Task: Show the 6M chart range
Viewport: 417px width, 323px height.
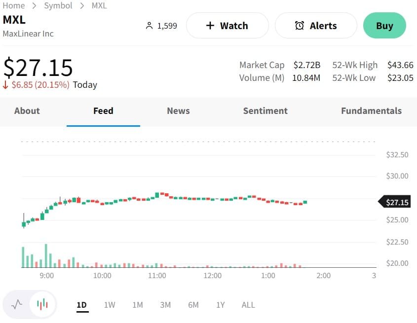Action: [193, 305]
